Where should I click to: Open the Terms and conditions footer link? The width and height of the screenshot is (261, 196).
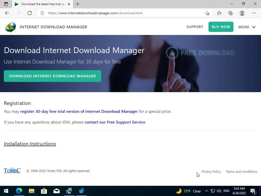[241, 171]
